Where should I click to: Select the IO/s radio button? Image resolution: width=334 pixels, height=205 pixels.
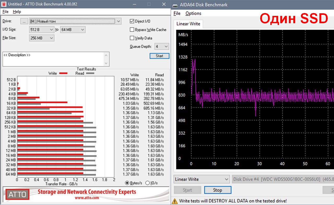(147, 183)
